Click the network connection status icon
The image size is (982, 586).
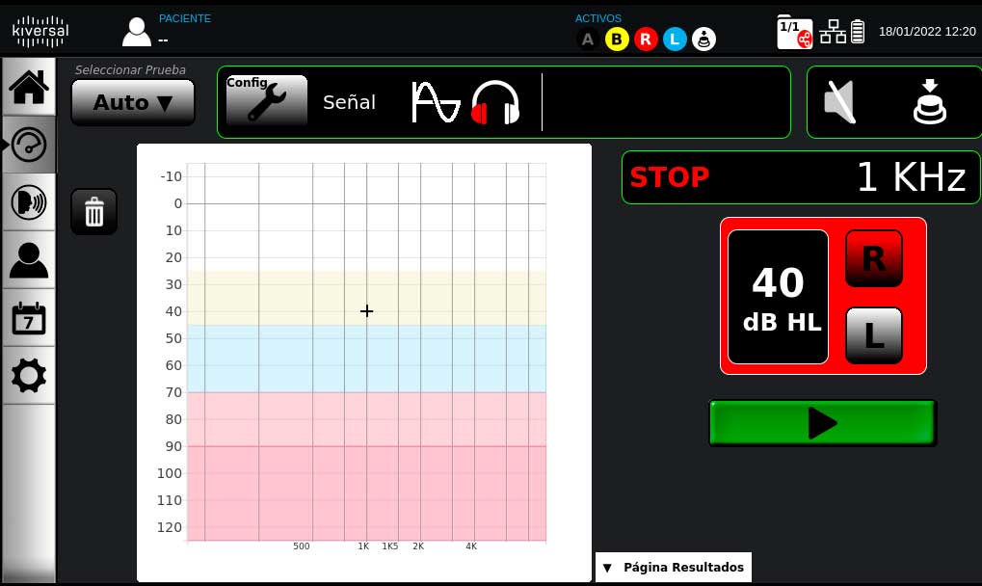(833, 32)
